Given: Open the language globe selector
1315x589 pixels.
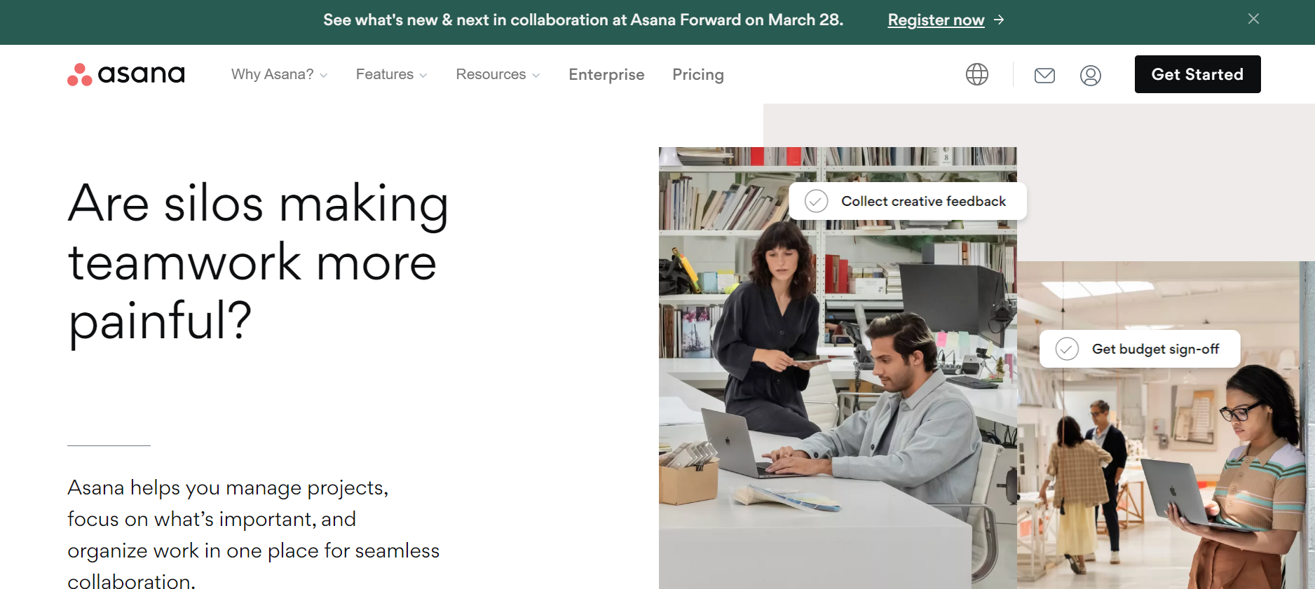Looking at the screenshot, I should [x=977, y=74].
